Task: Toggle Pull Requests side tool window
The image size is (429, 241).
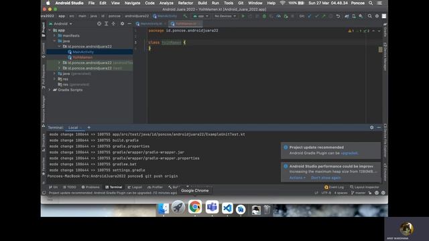Action: pos(44,76)
